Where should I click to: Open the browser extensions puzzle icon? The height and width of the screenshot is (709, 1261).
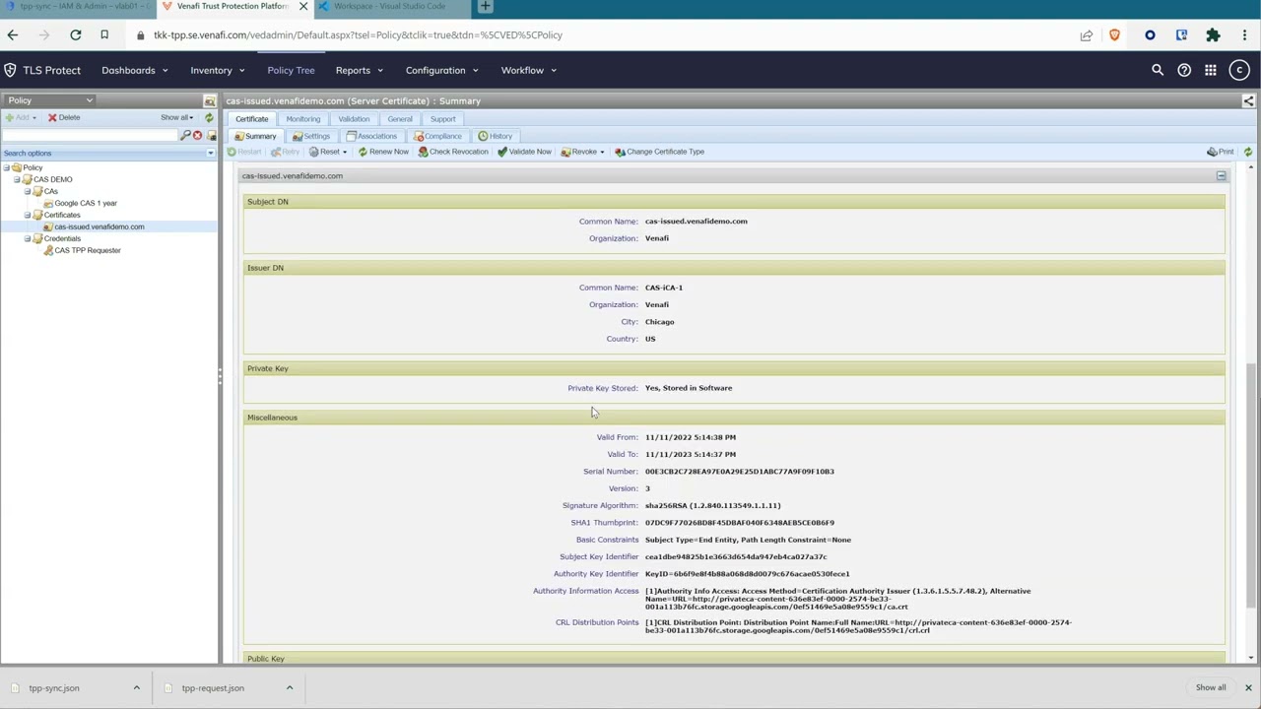click(1213, 35)
